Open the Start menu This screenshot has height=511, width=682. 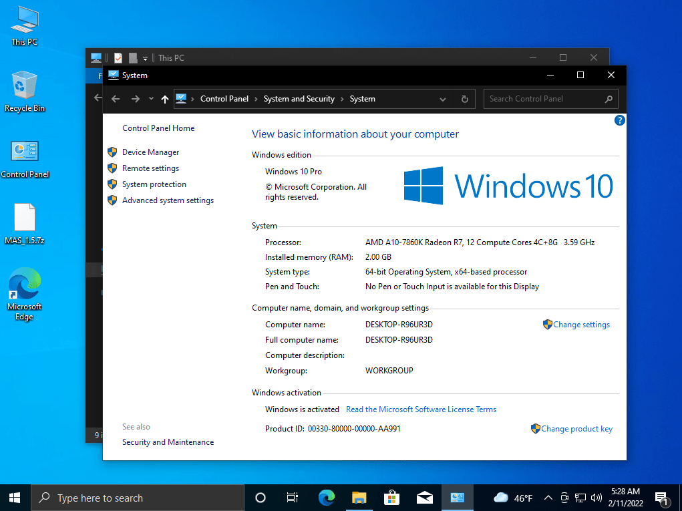click(15, 498)
